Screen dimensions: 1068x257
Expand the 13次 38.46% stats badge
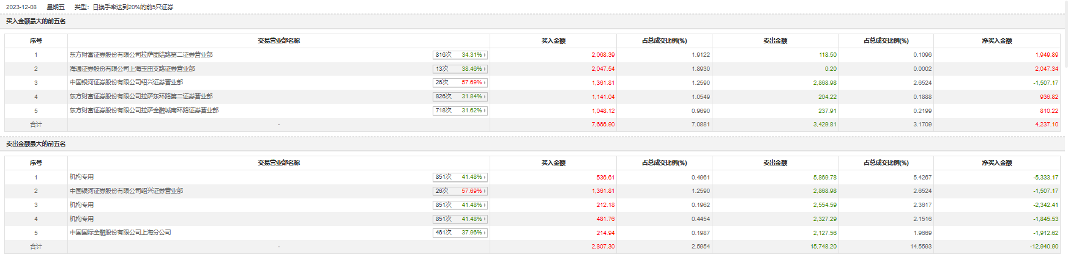460,69
